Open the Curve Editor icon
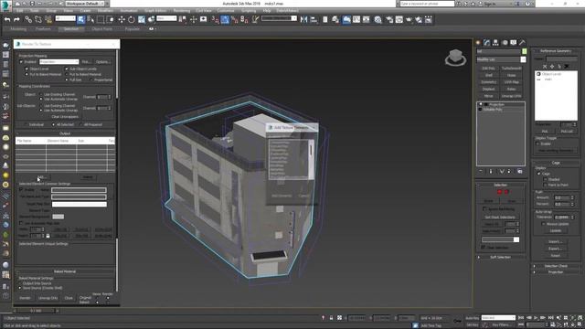 coord(356,19)
